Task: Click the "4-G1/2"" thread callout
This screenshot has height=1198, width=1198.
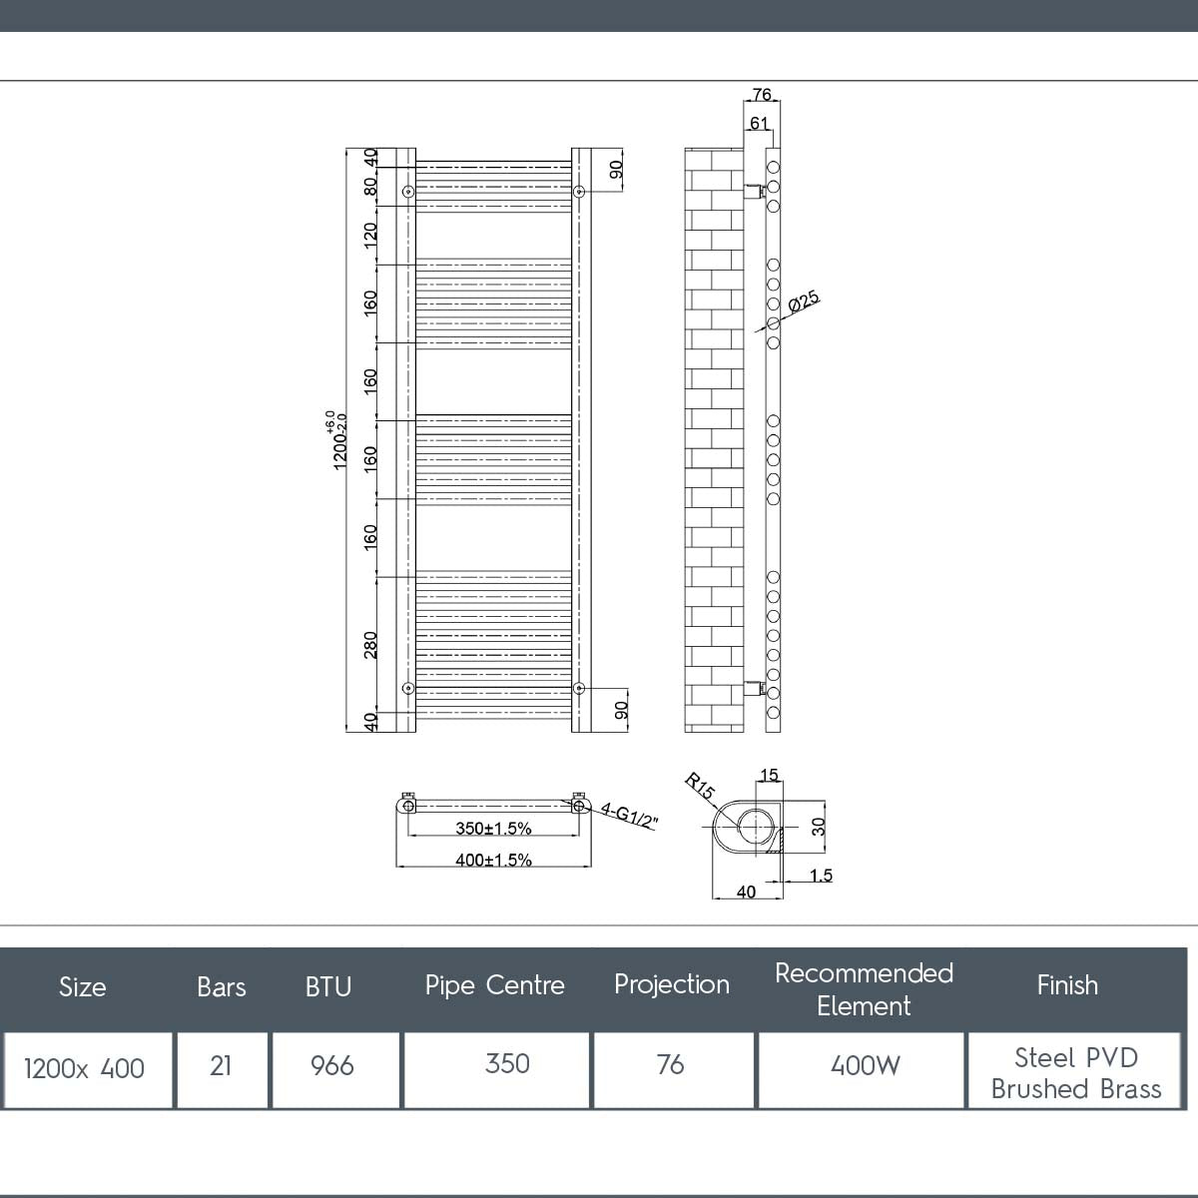Action: coord(630,815)
